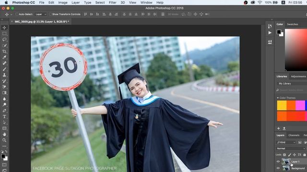The image size is (307, 172).
Task: Open the Apple menu
Action: [6, 2]
